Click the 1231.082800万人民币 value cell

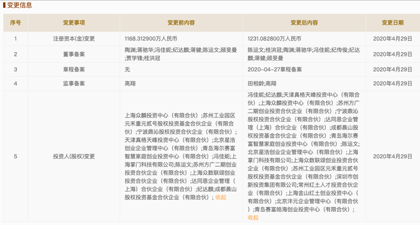274,39
